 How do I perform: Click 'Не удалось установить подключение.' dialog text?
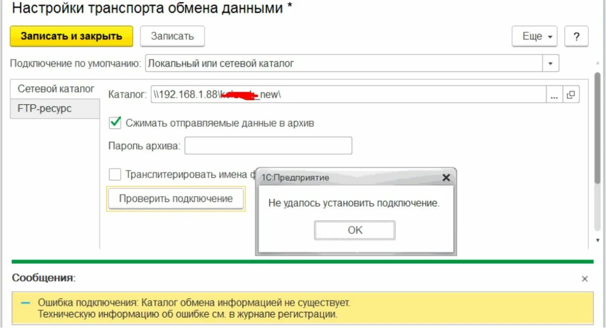[x=354, y=203]
